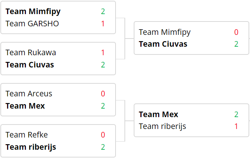Click Team Arceus's red score 0
Image resolution: width=250 pixels, height=159 pixels.
(103, 94)
